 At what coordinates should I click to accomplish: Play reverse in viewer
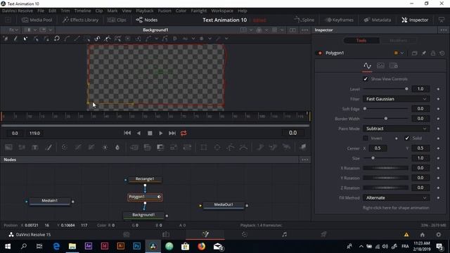pos(139,133)
